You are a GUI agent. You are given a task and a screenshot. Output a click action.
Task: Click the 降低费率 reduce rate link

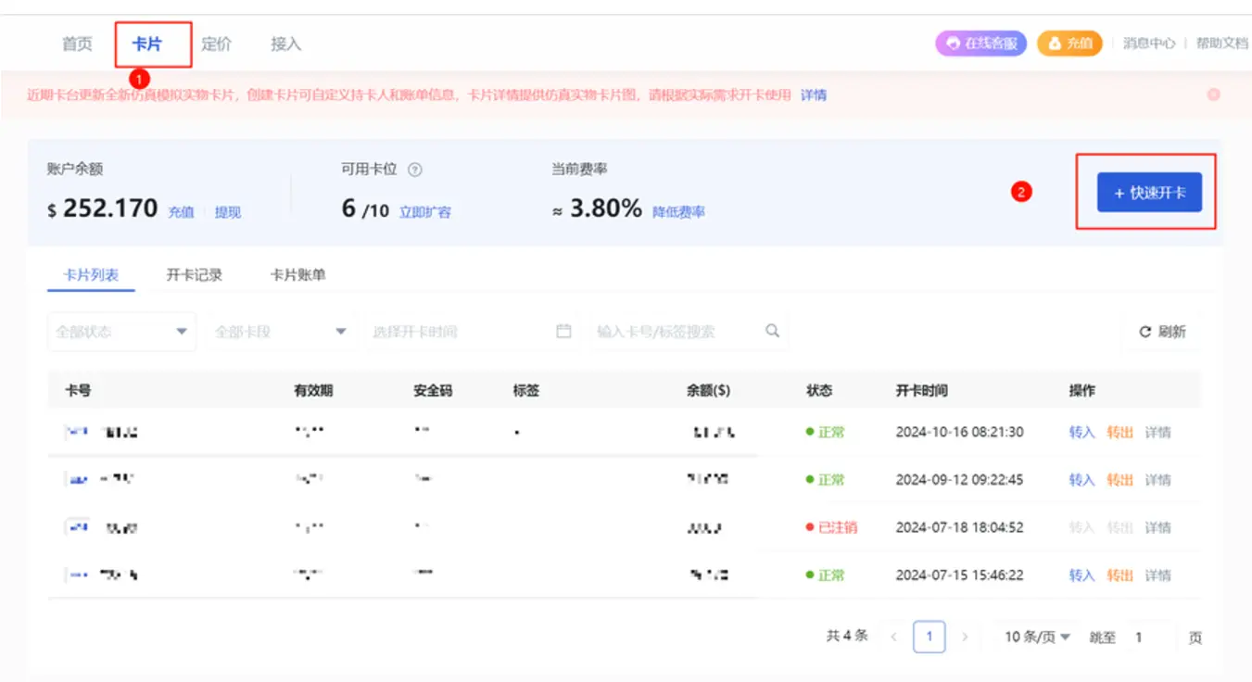tap(678, 212)
